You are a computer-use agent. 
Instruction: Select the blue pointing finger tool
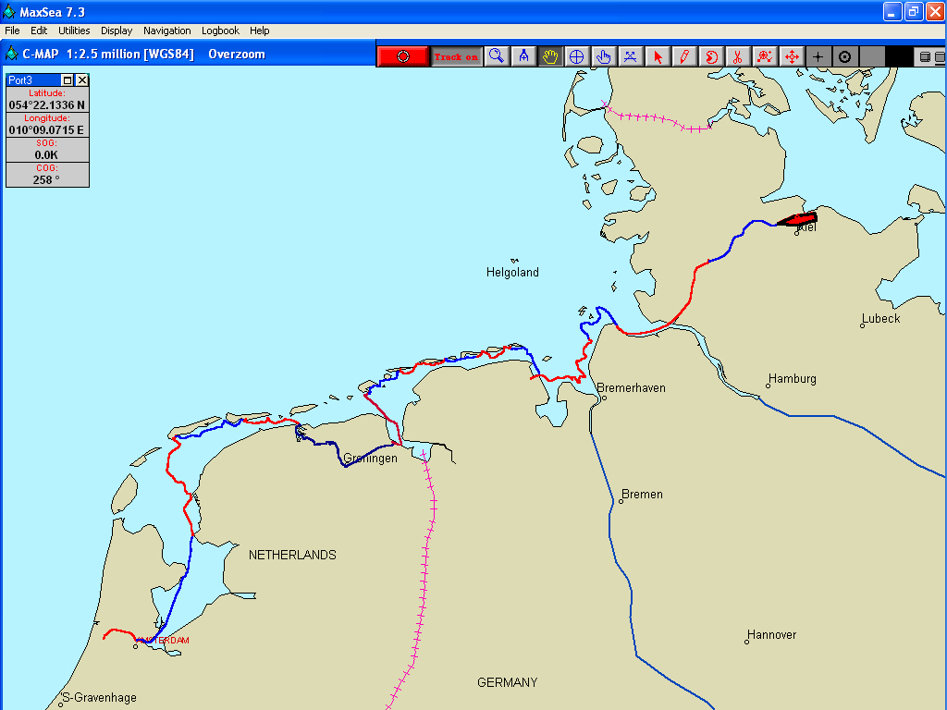tap(603, 56)
